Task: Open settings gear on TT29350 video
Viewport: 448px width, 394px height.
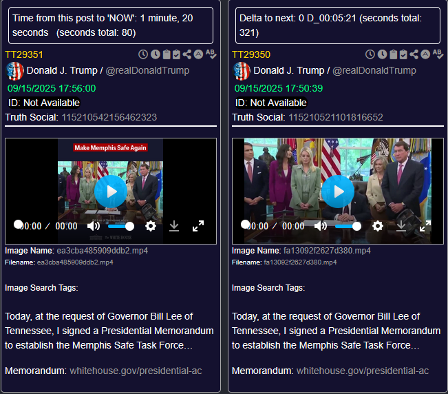Action: point(377,226)
